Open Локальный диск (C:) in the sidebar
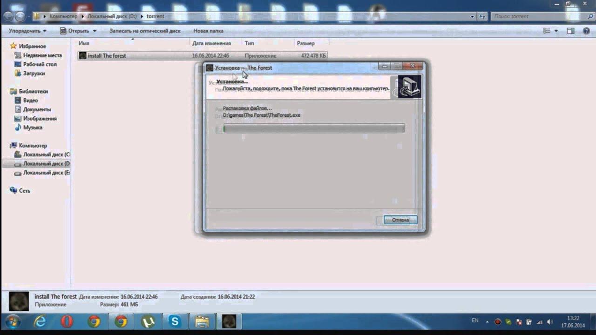 pos(47,154)
